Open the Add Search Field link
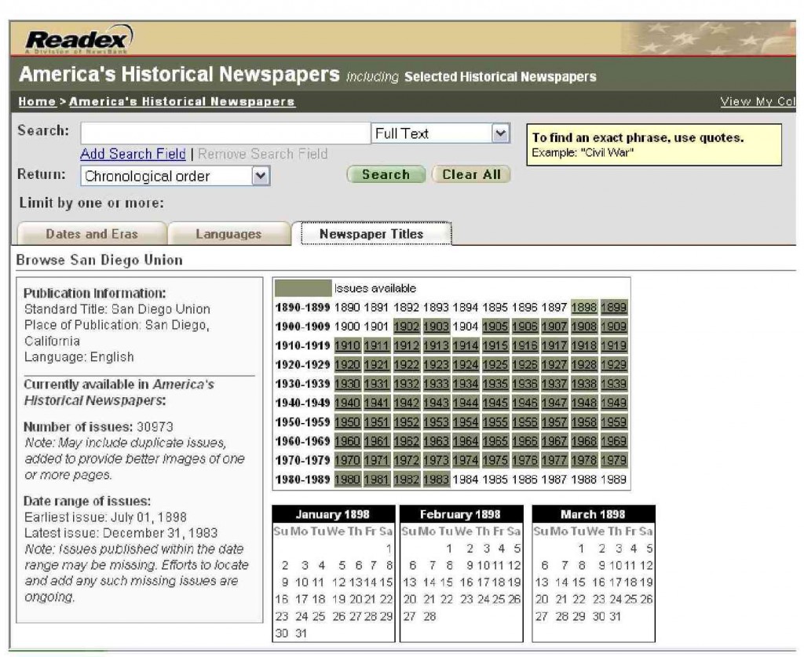The image size is (804, 657). coord(132,154)
